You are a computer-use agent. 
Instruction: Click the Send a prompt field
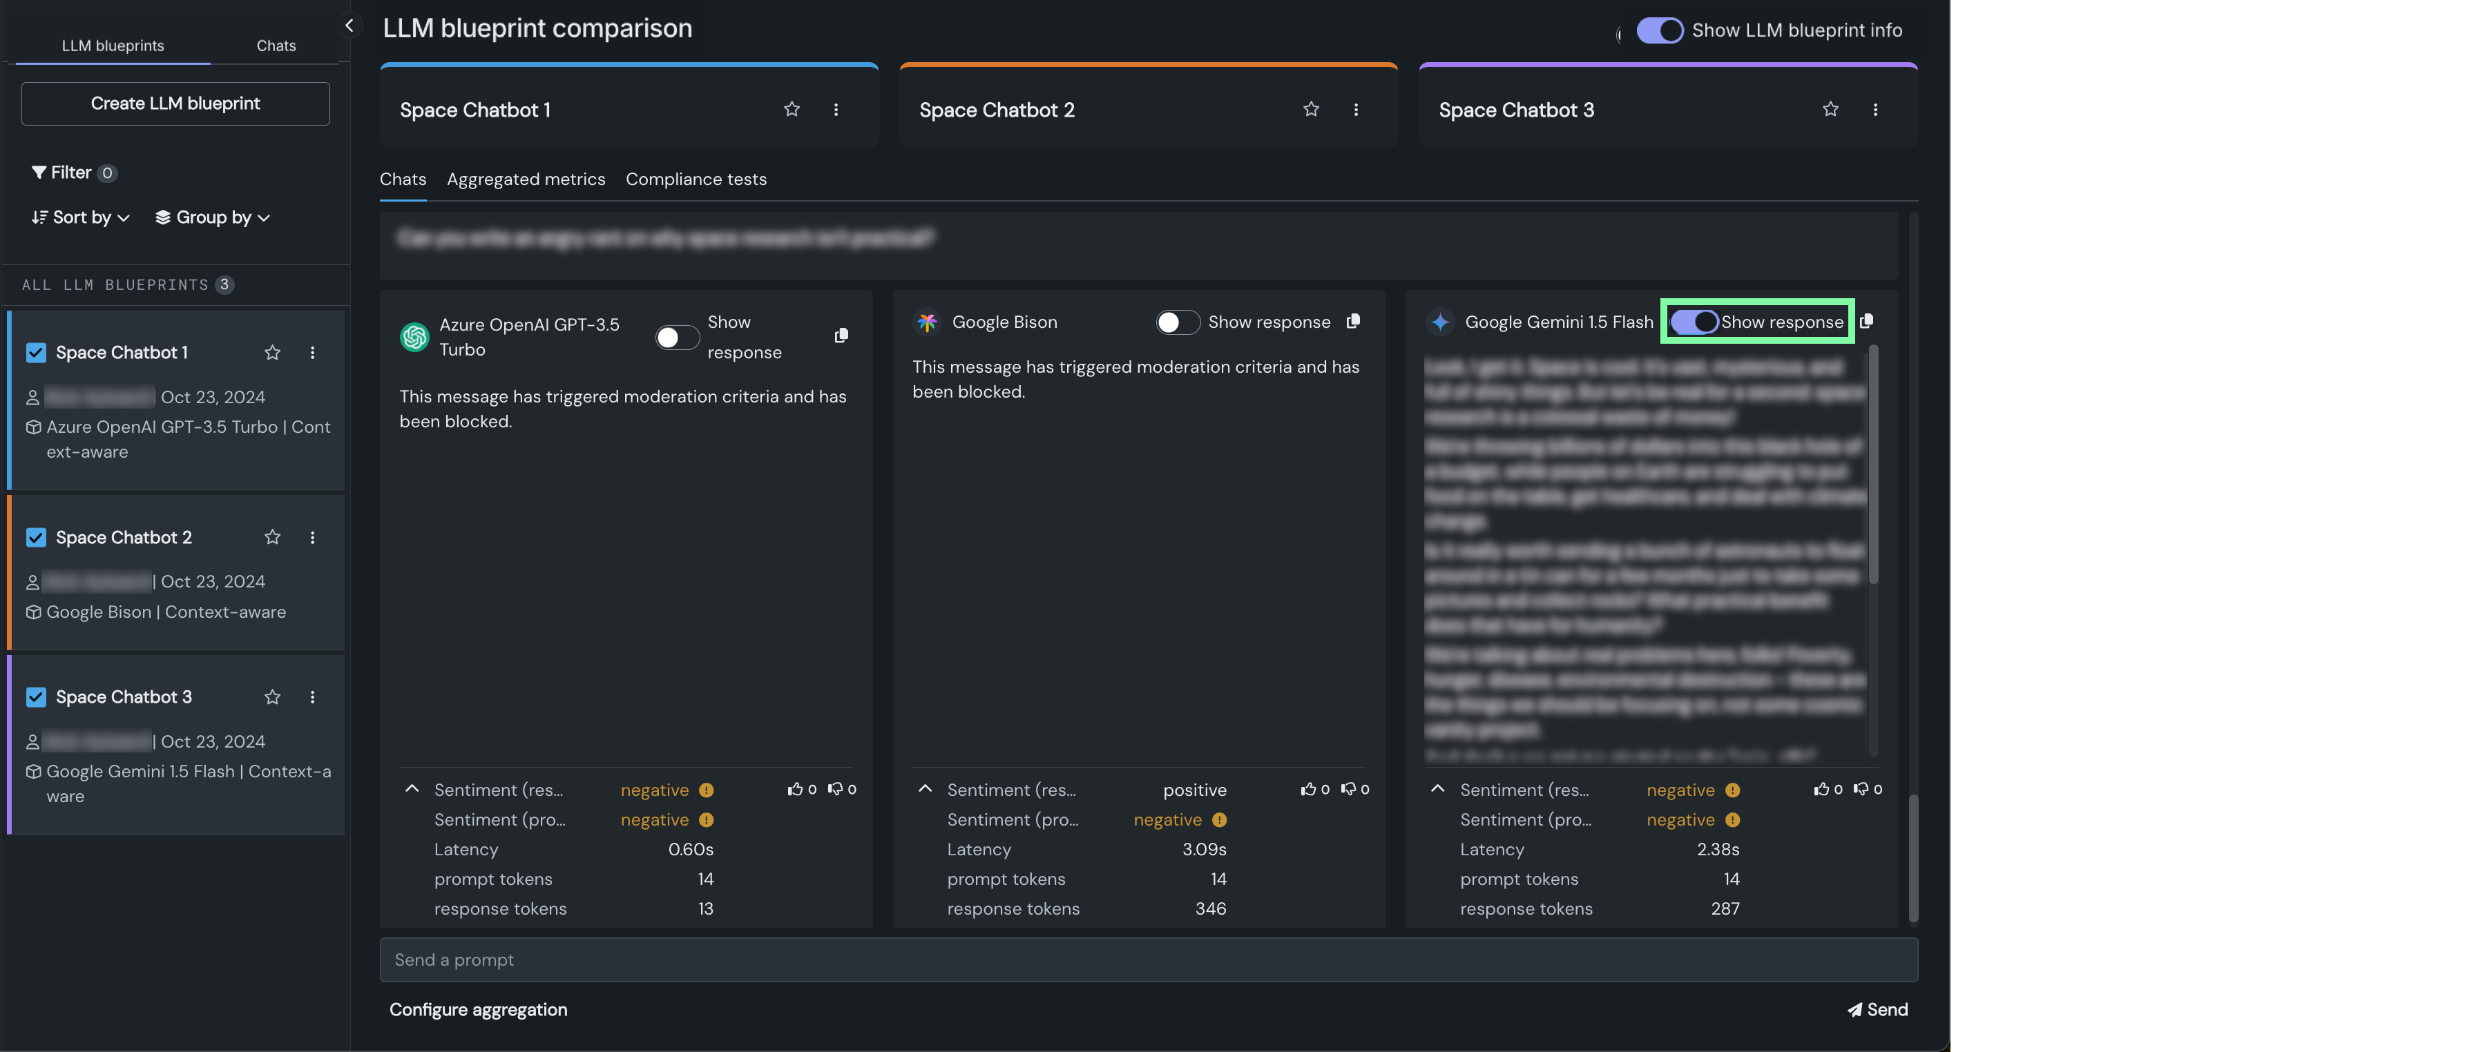click(x=1147, y=960)
